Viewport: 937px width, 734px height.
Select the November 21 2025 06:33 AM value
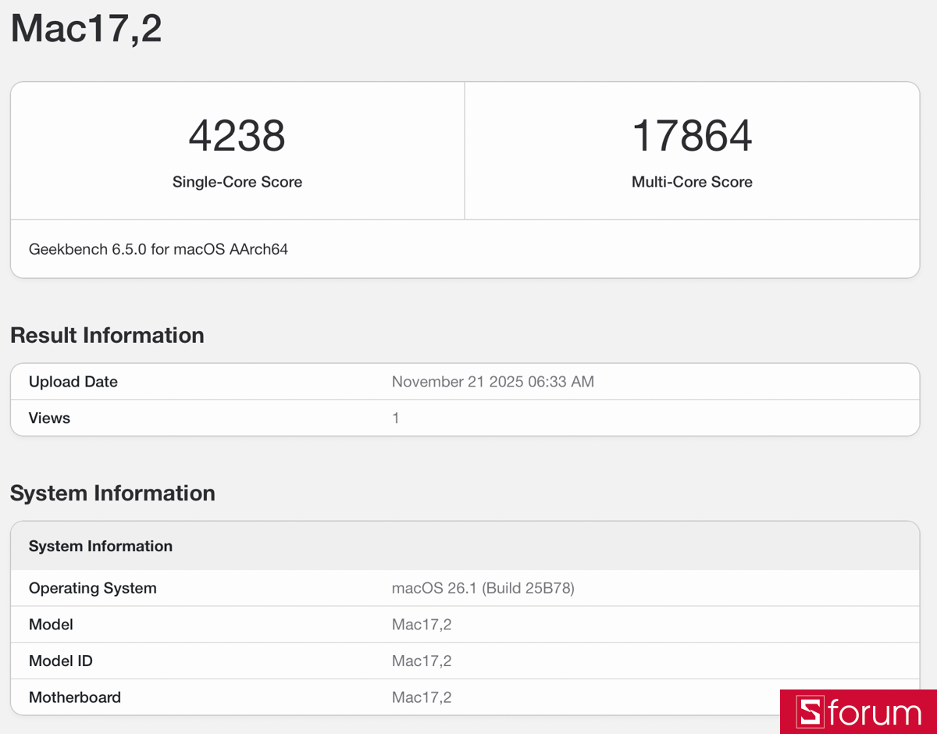tap(493, 382)
